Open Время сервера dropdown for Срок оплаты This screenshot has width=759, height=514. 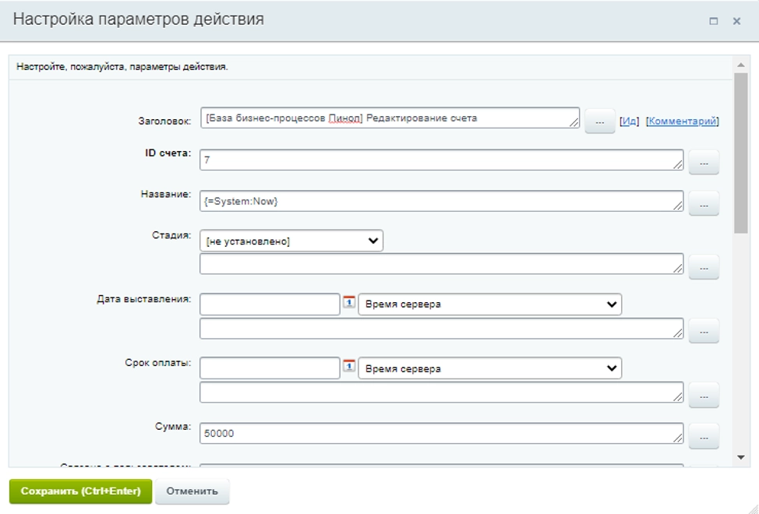489,368
